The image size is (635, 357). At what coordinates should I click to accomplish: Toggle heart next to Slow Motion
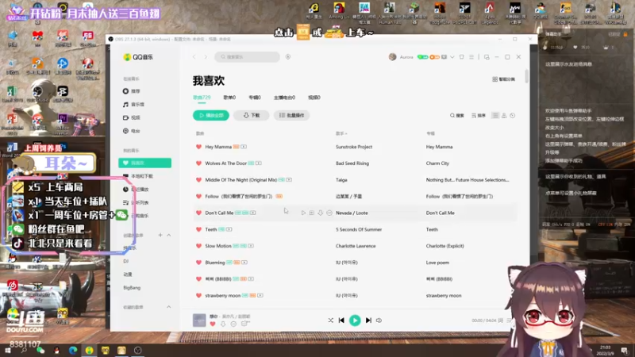pyautogui.click(x=199, y=246)
